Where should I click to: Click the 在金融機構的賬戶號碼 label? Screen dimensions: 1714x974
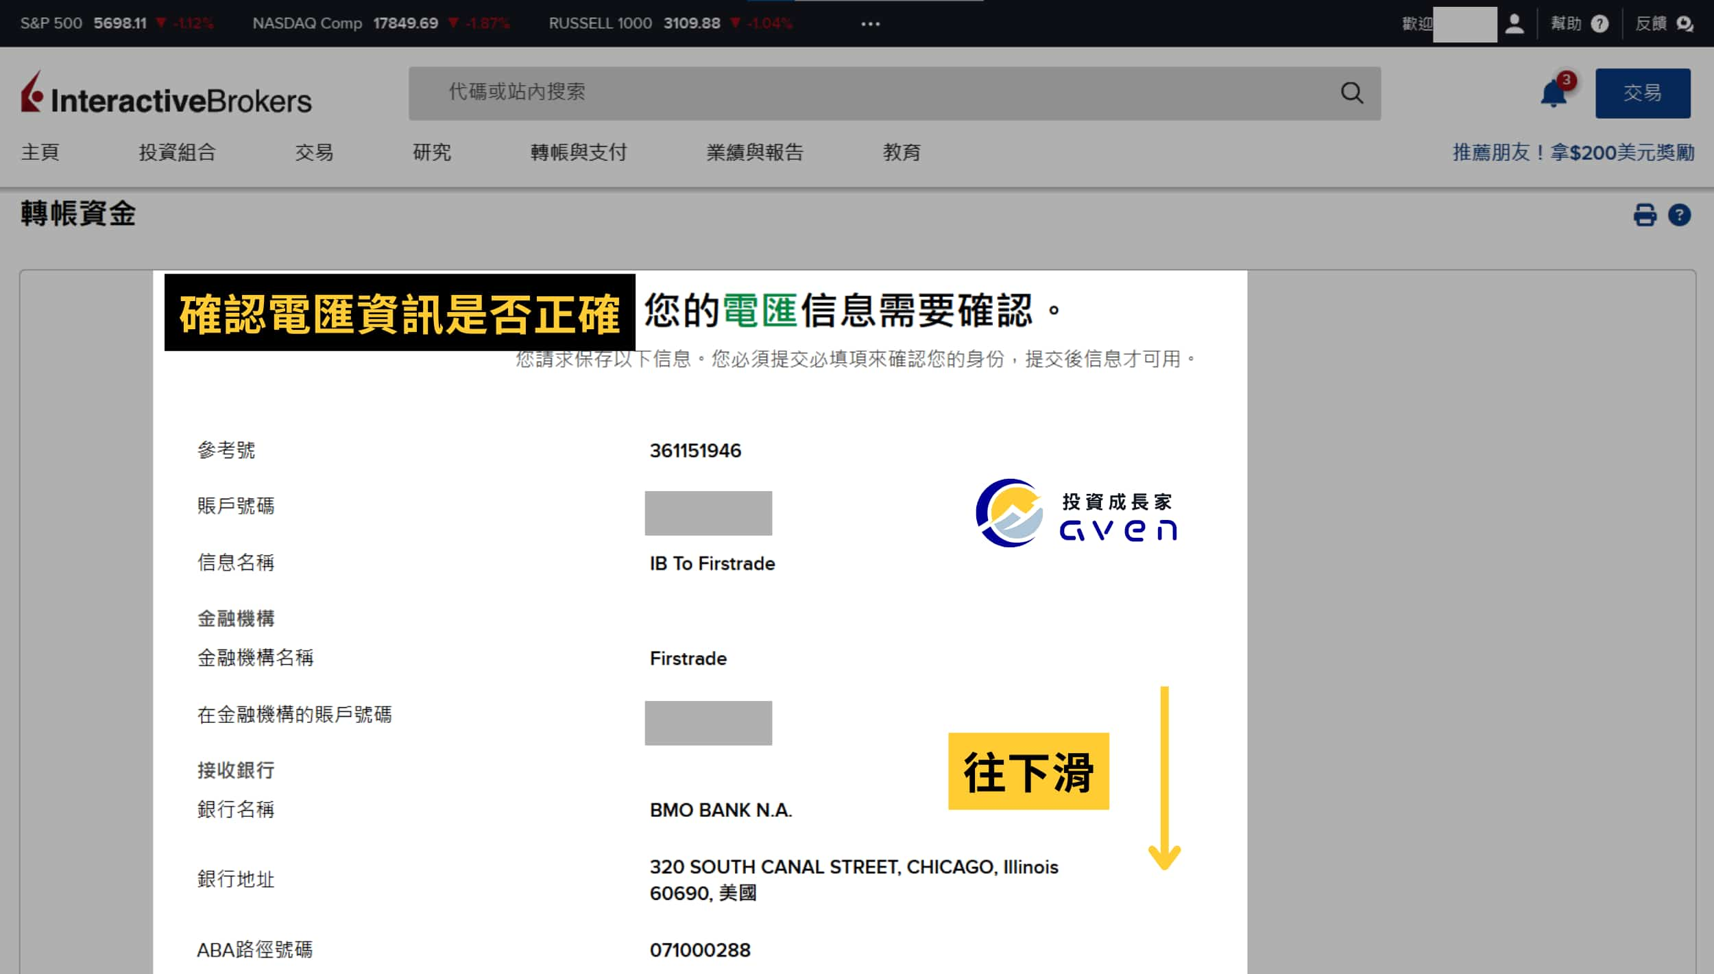[295, 715]
